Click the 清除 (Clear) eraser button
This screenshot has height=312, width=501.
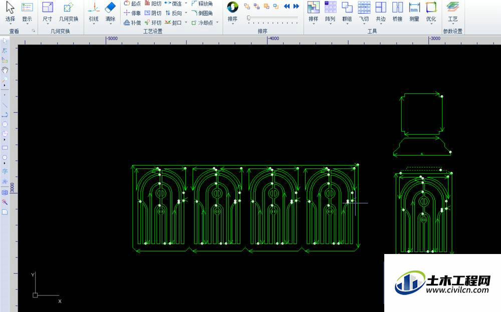coord(111,12)
